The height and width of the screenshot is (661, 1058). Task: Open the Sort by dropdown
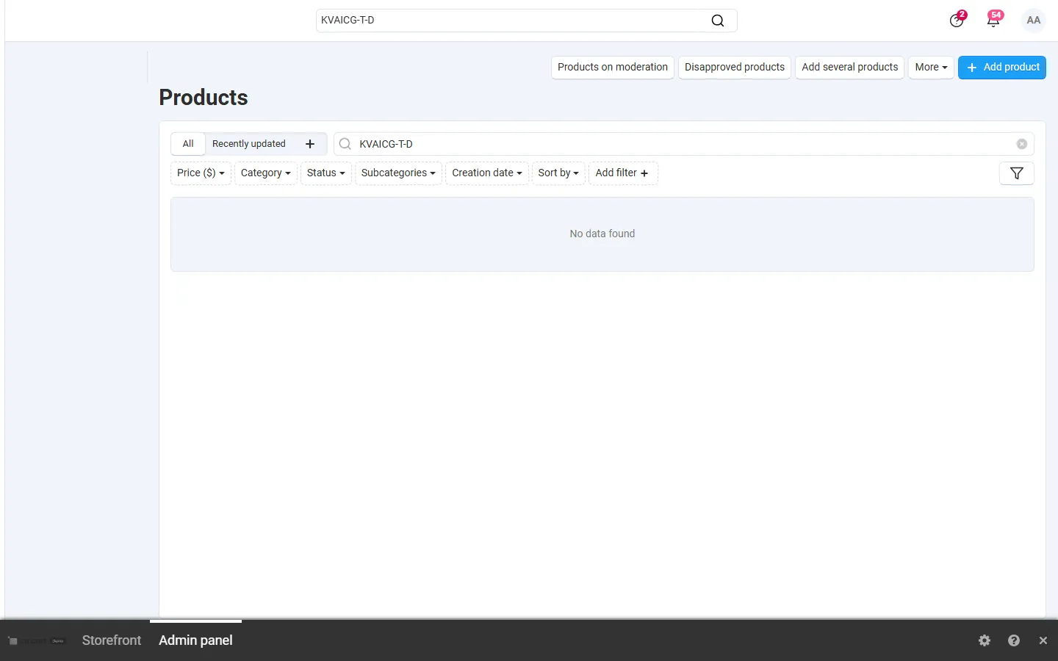click(558, 173)
